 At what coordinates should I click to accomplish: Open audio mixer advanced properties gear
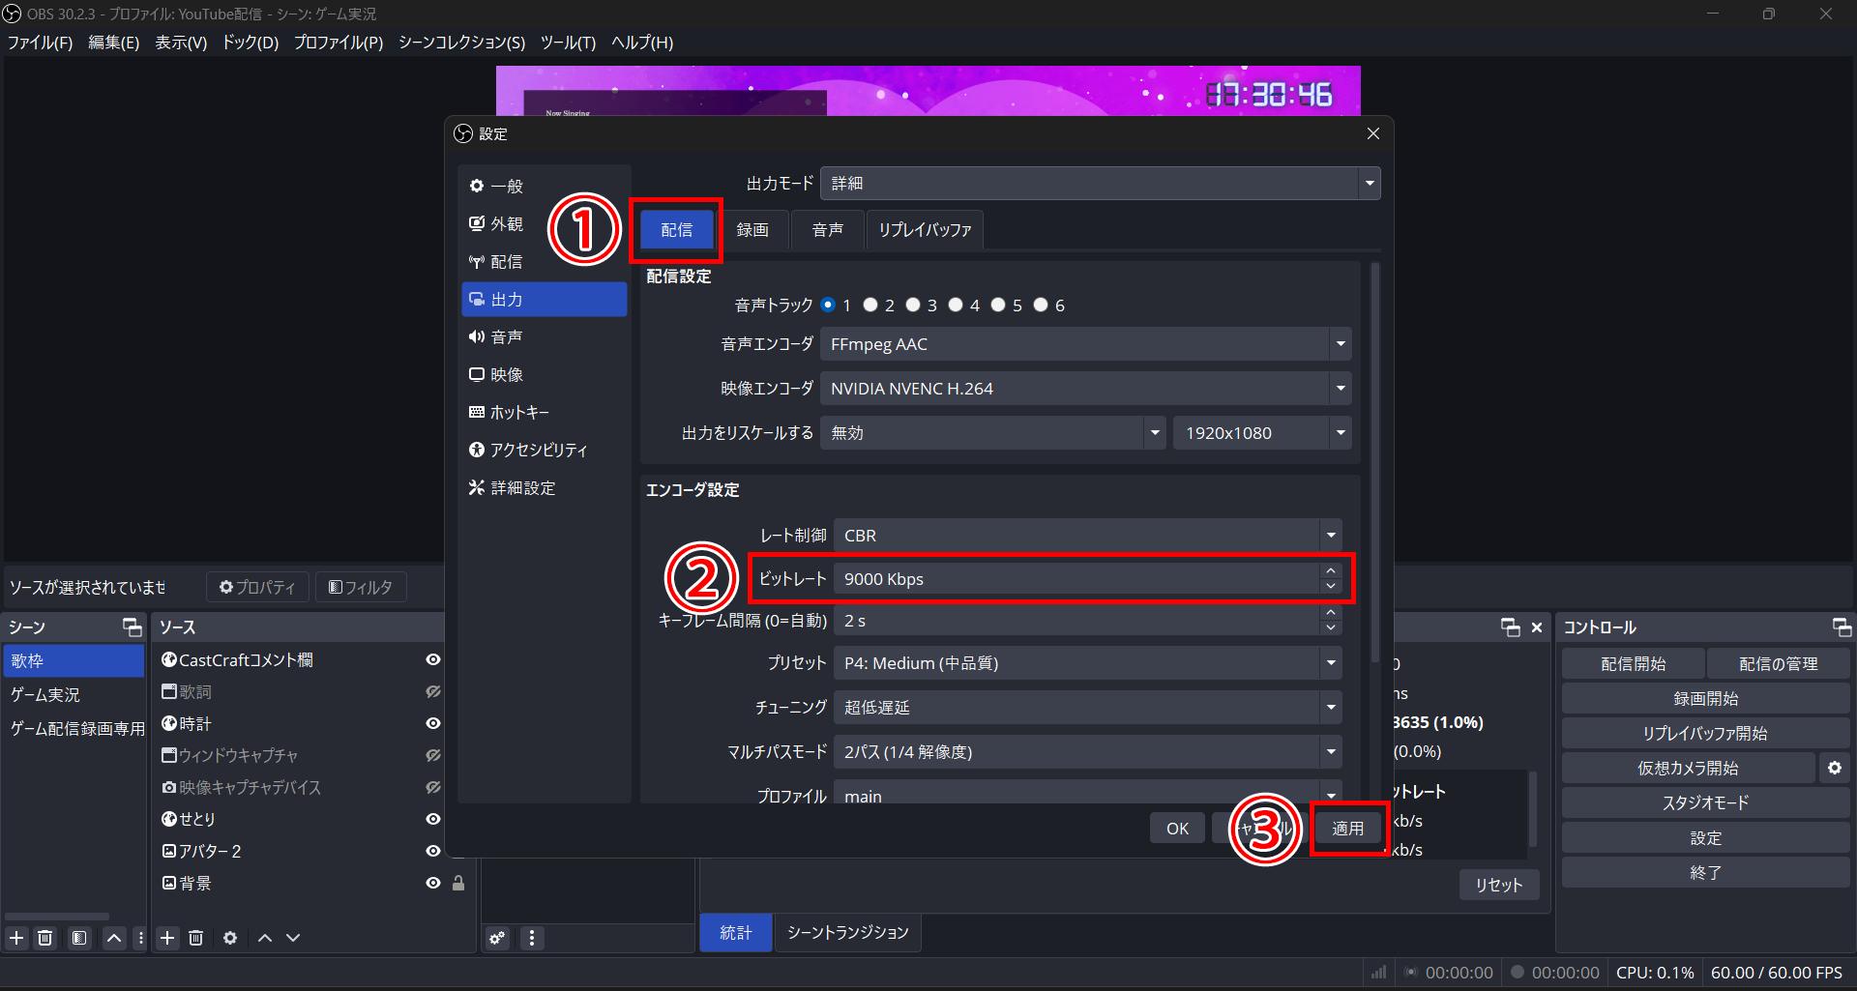click(x=497, y=938)
